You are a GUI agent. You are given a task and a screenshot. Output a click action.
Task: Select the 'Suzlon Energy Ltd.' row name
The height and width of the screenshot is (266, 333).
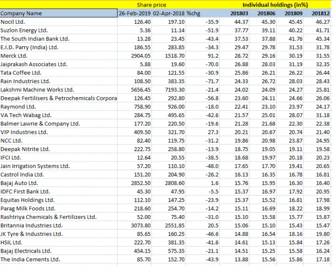click(x=24, y=30)
